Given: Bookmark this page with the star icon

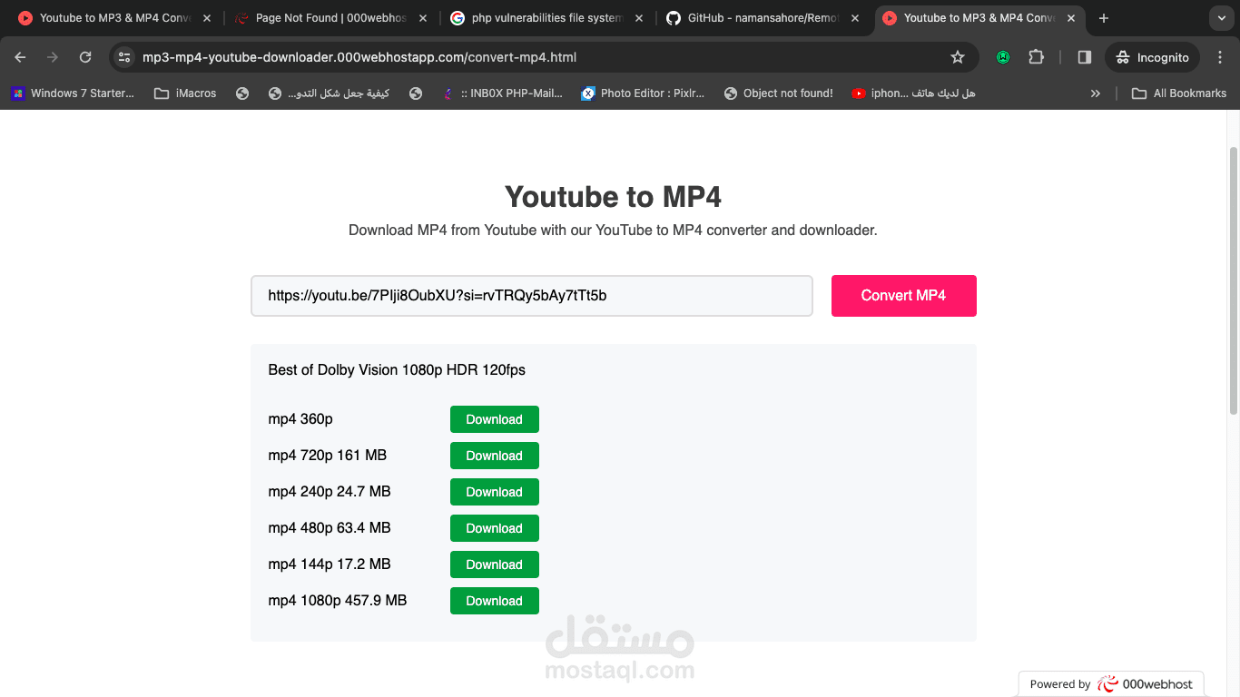Looking at the screenshot, I should 958,57.
